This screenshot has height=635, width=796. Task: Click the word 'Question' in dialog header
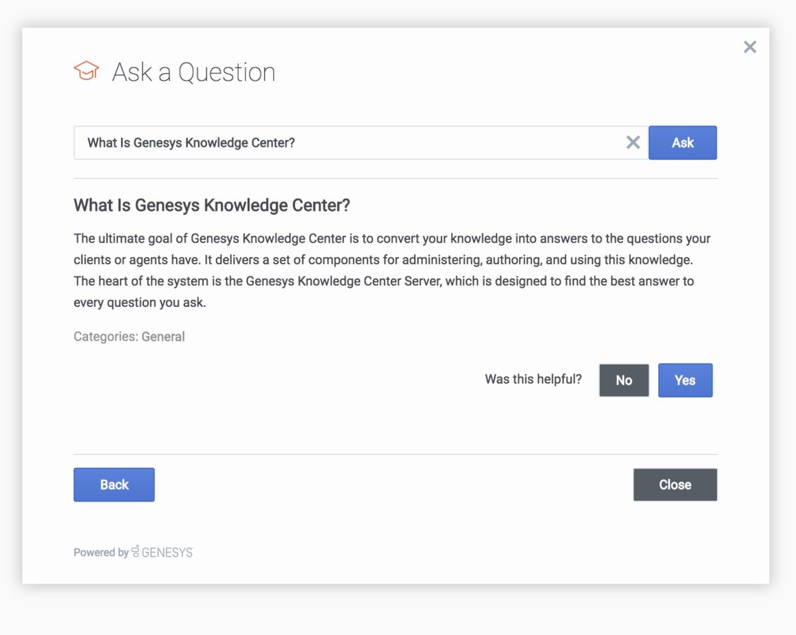[x=227, y=72]
